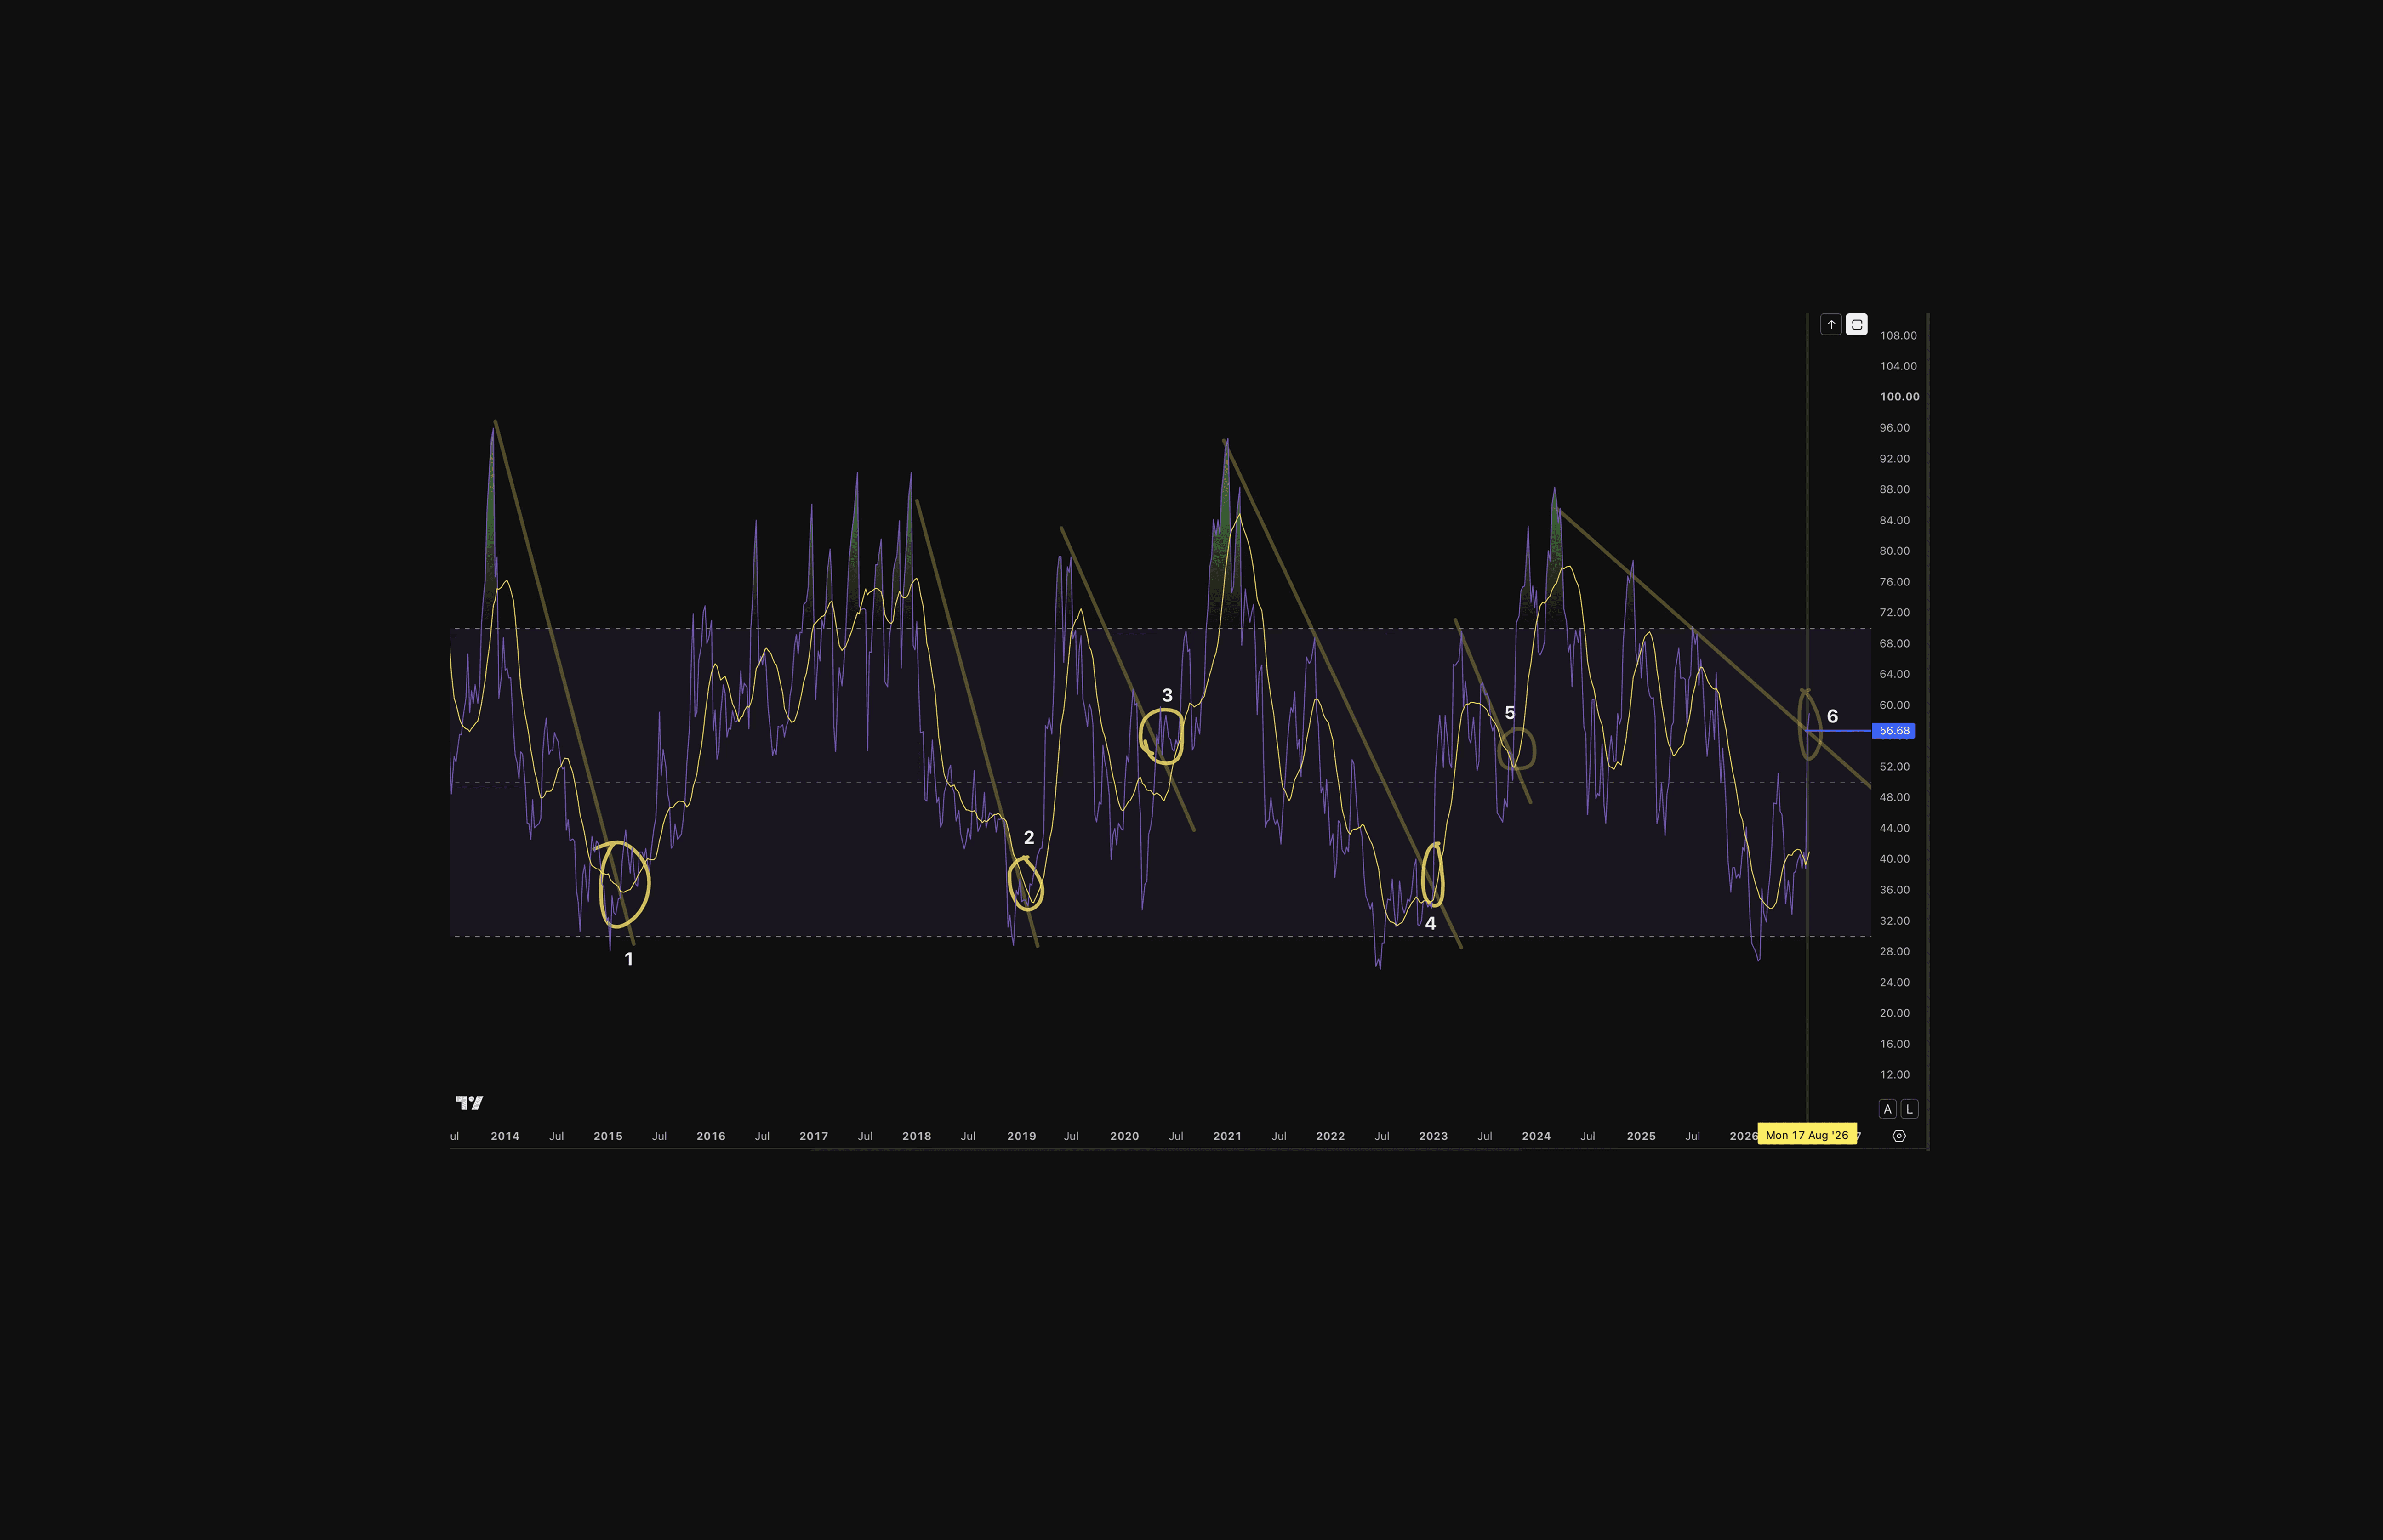
Task: Open chart settings hexagon gear icon
Action: click(1899, 1136)
